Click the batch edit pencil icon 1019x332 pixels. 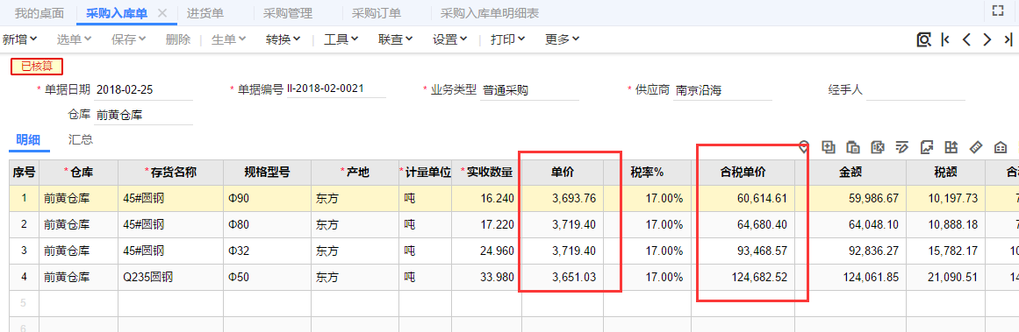click(902, 146)
